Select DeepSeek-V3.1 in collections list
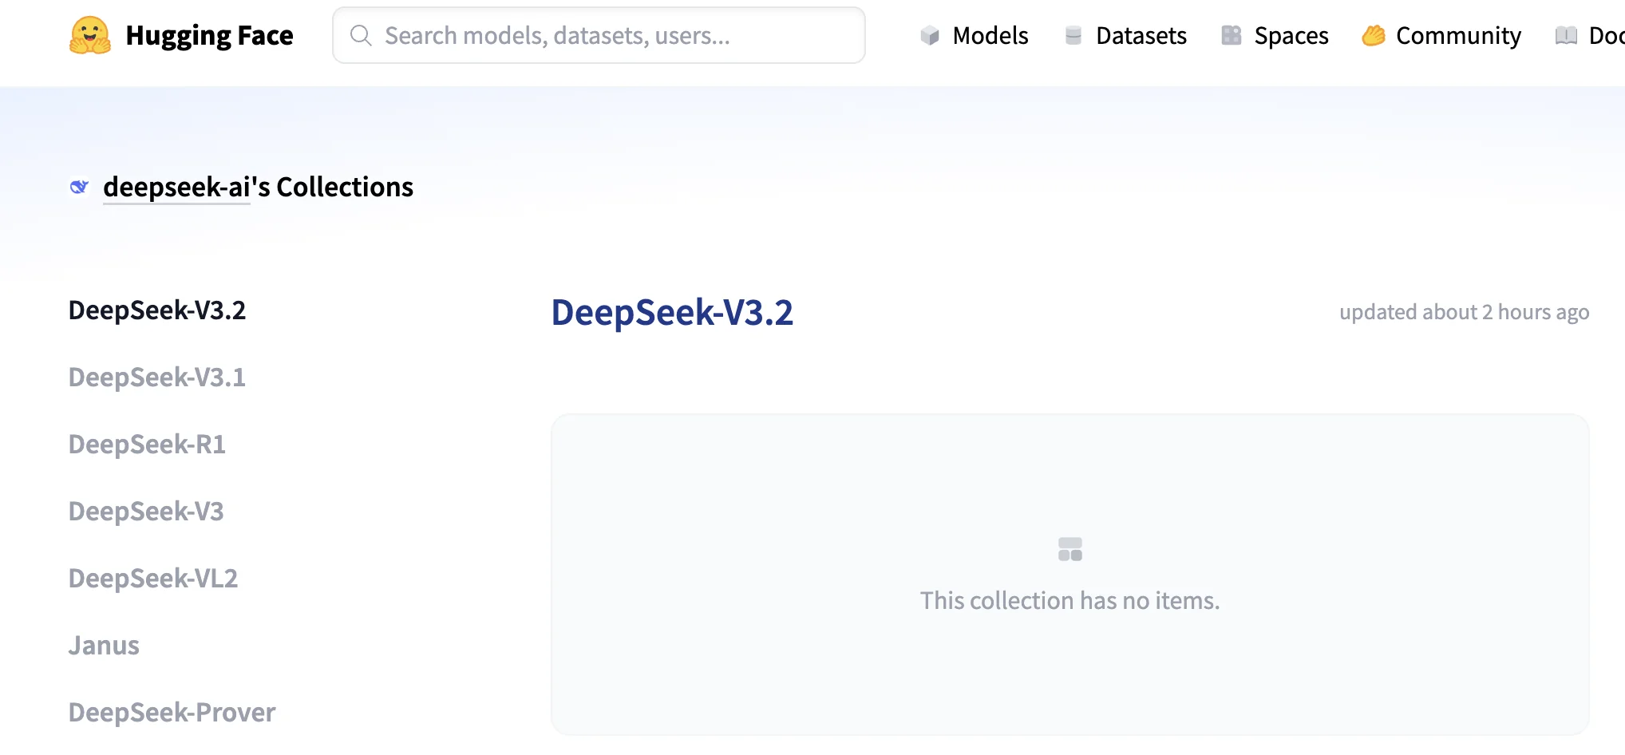Screen dimensions: 1625x755 157,377
